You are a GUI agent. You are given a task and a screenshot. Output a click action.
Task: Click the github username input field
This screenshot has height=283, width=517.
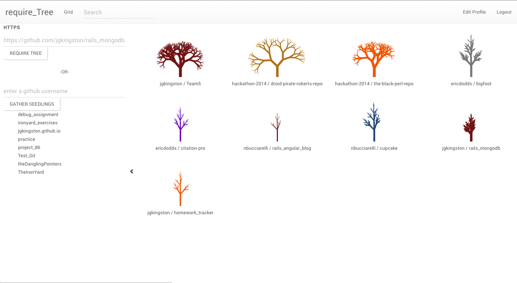pyautogui.click(x=65, y=91)
